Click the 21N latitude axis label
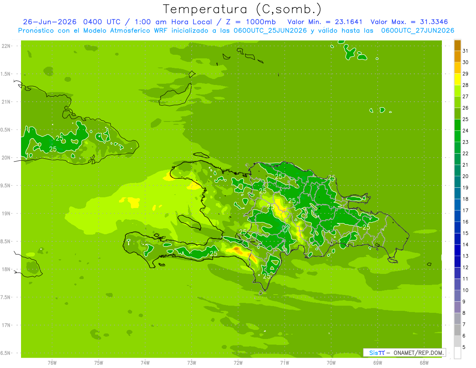This screenshot has width=476, height=368. [6, 102]
